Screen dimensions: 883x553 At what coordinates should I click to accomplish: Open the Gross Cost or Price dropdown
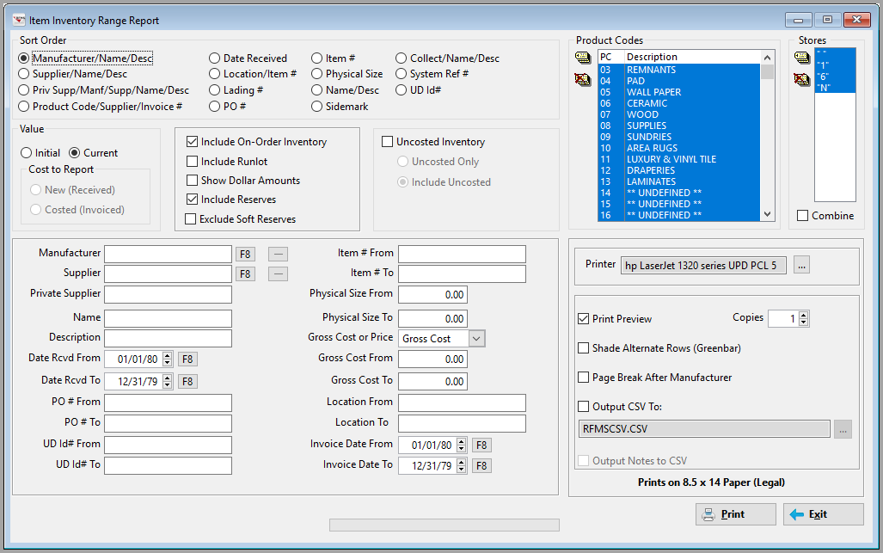click(x=476, y=339)
